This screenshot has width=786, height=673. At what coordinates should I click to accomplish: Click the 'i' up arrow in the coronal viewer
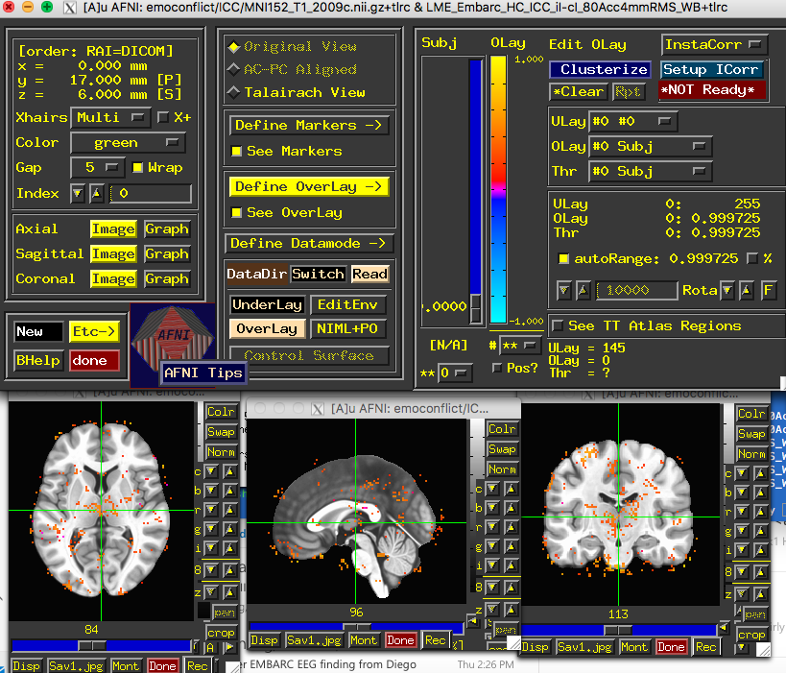point(760,551)
